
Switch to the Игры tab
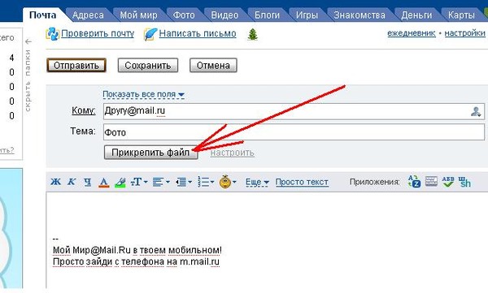click(x=307, y=15)
